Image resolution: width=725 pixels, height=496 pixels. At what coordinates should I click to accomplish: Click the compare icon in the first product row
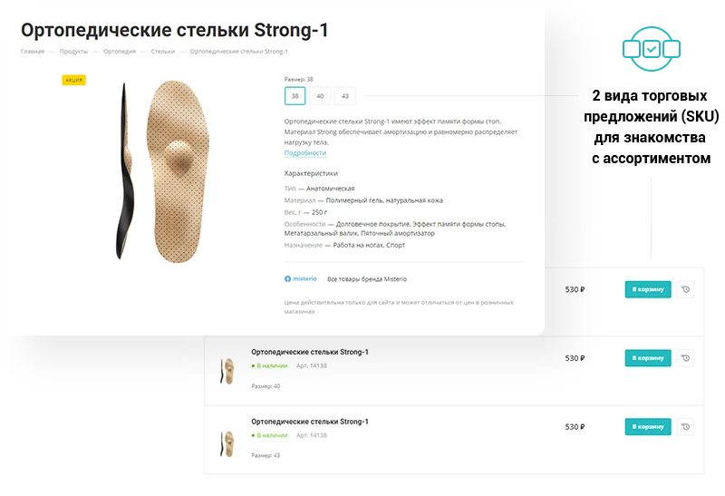pyautogui.click(x=685, y=290)
